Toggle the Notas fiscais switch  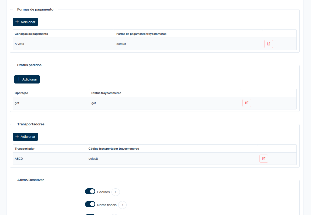click(x=90, y=204)
